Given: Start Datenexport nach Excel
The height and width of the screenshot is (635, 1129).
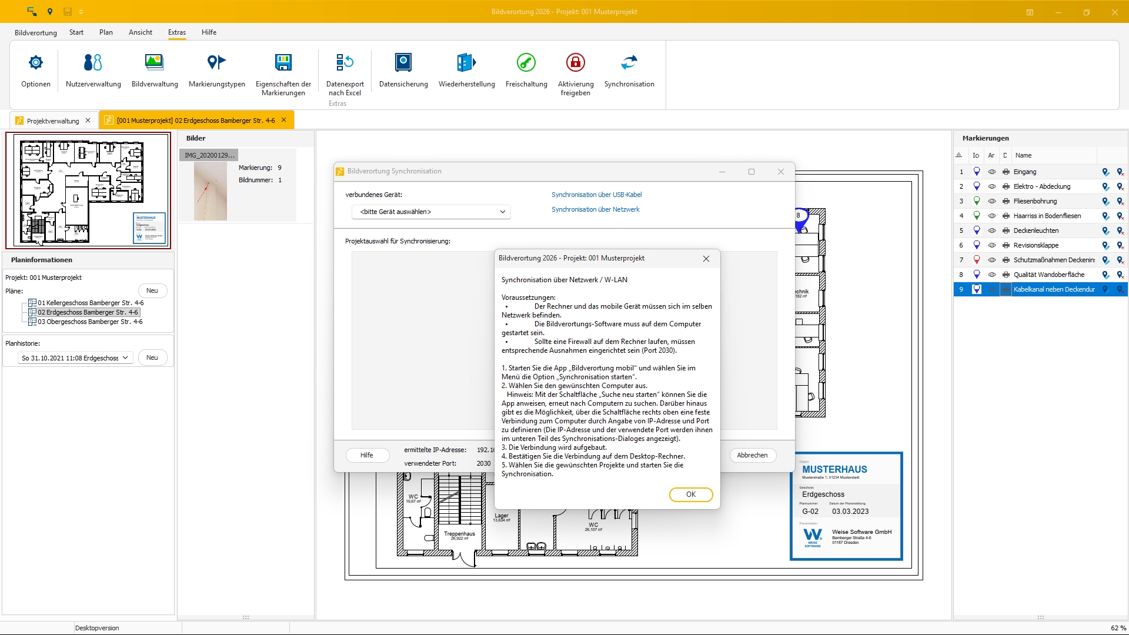Looking at the screenshot, I should [x=345, y=62].
